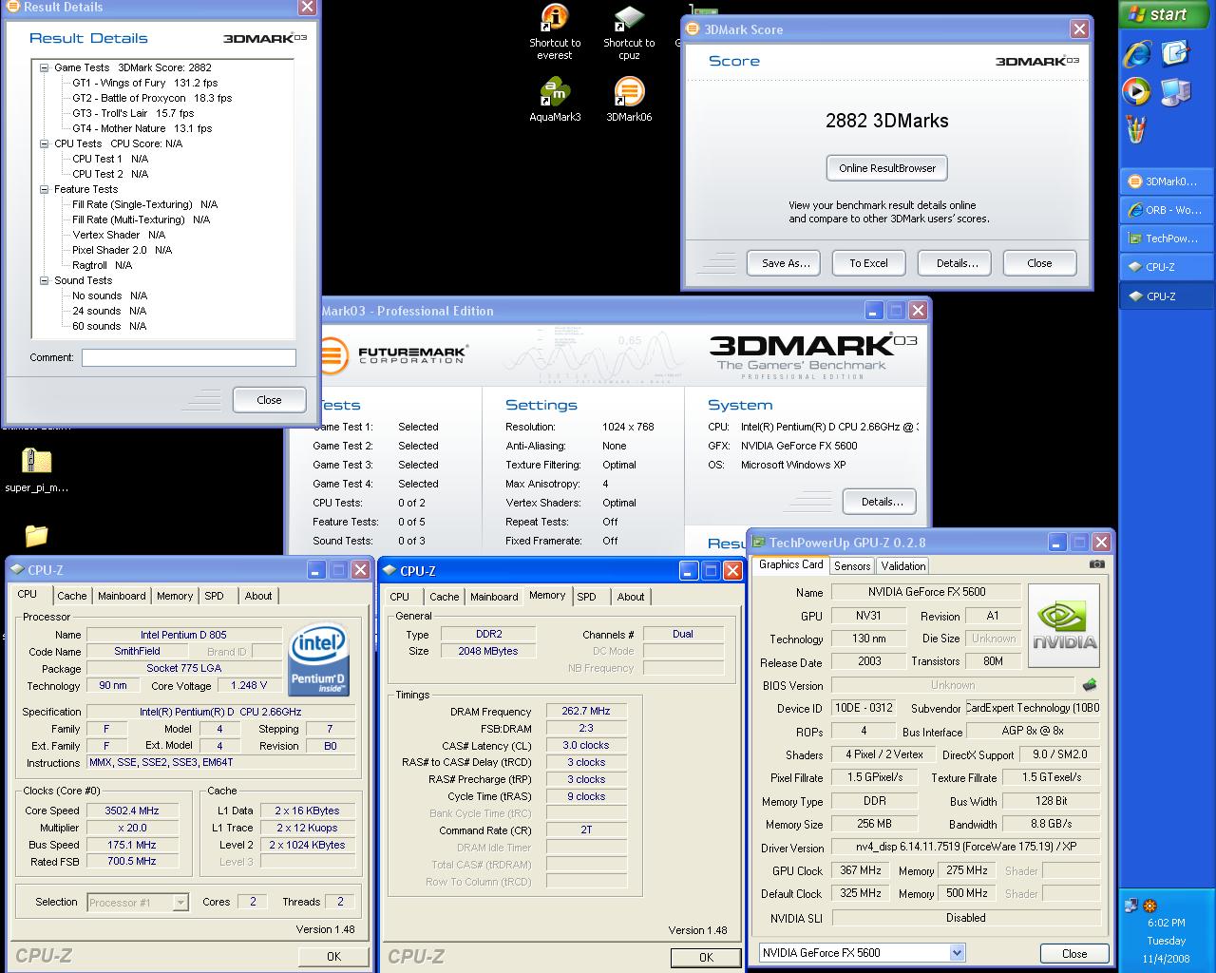Open the super_pi_mod zip file icon
Screen dimensions: 1216x973
pos(36,470)
